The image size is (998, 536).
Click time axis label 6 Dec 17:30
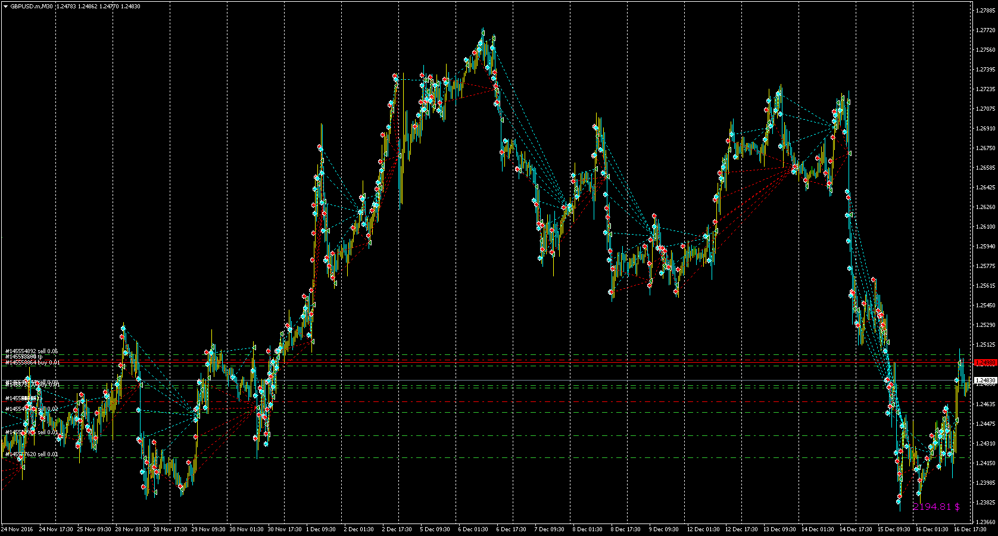(x=513, y=529)
